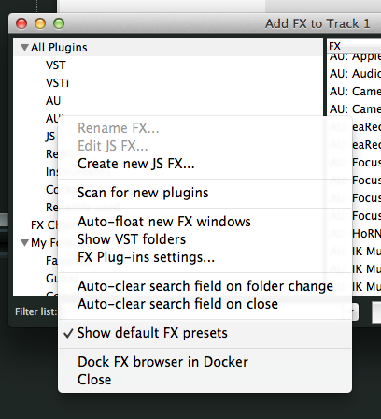
Task: Collapse the All Plugins tree node
Action: 24,48
